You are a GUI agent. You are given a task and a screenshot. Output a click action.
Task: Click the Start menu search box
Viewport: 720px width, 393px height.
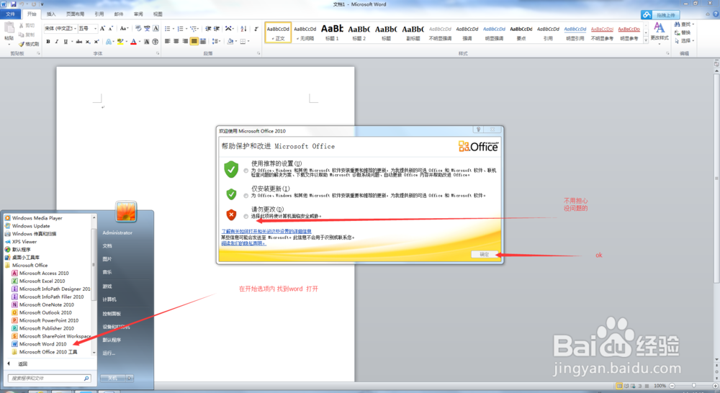49,379
